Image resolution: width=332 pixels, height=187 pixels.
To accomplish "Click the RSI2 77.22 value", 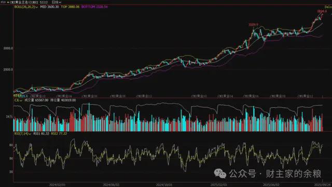I will point(59,134).
